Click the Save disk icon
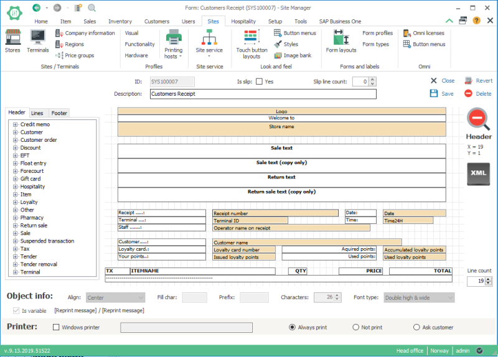The height and width of the screenshot is (357, 498). pyautogui.click(x=434, y=93)
